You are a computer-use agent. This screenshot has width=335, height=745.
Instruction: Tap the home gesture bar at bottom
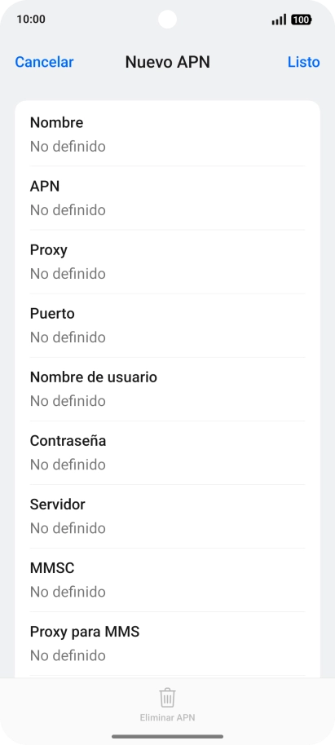pyautogui.click(x=167, y=737)
